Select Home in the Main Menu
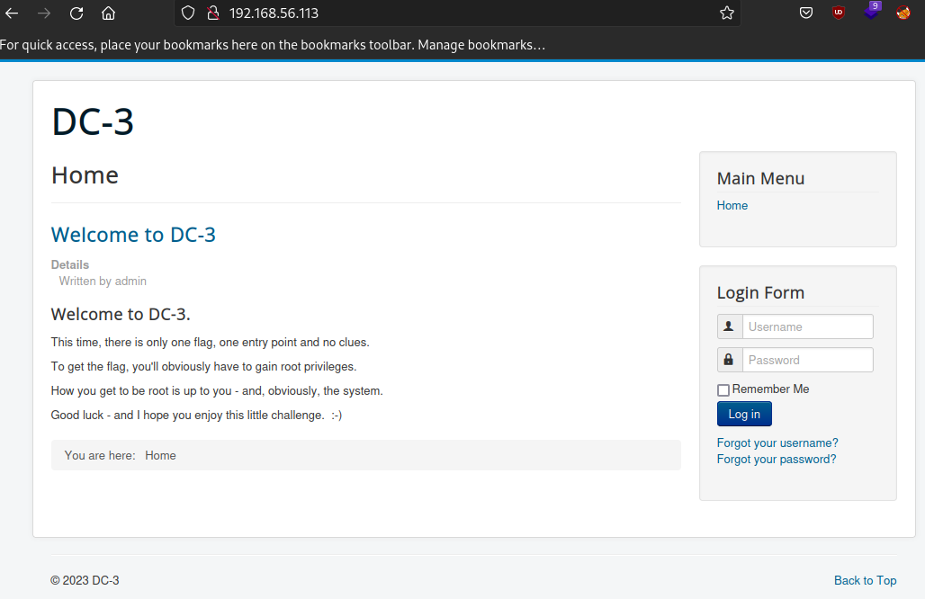Screen dimensions: 925x599 click(x=732, y=205)
